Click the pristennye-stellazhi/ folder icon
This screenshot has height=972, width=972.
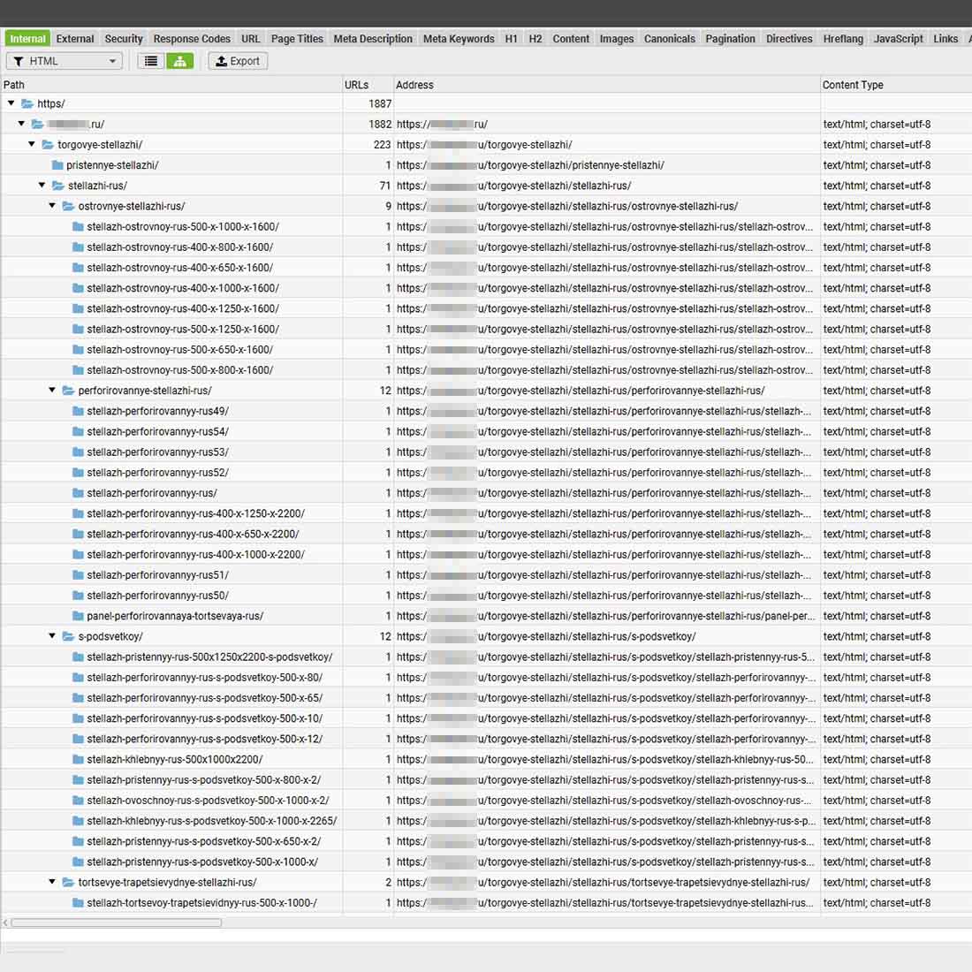click(x=57, y=165)
